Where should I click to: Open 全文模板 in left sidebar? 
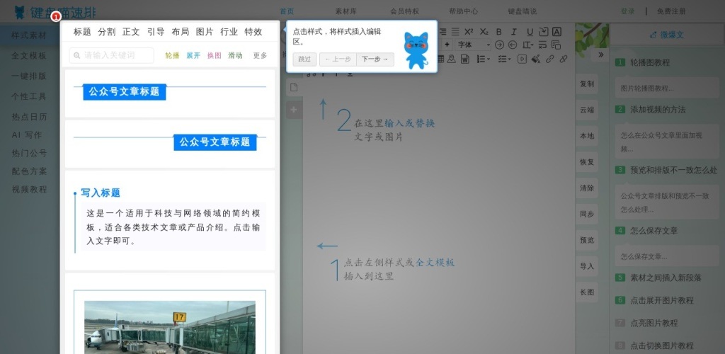click(x=29, y=55)
